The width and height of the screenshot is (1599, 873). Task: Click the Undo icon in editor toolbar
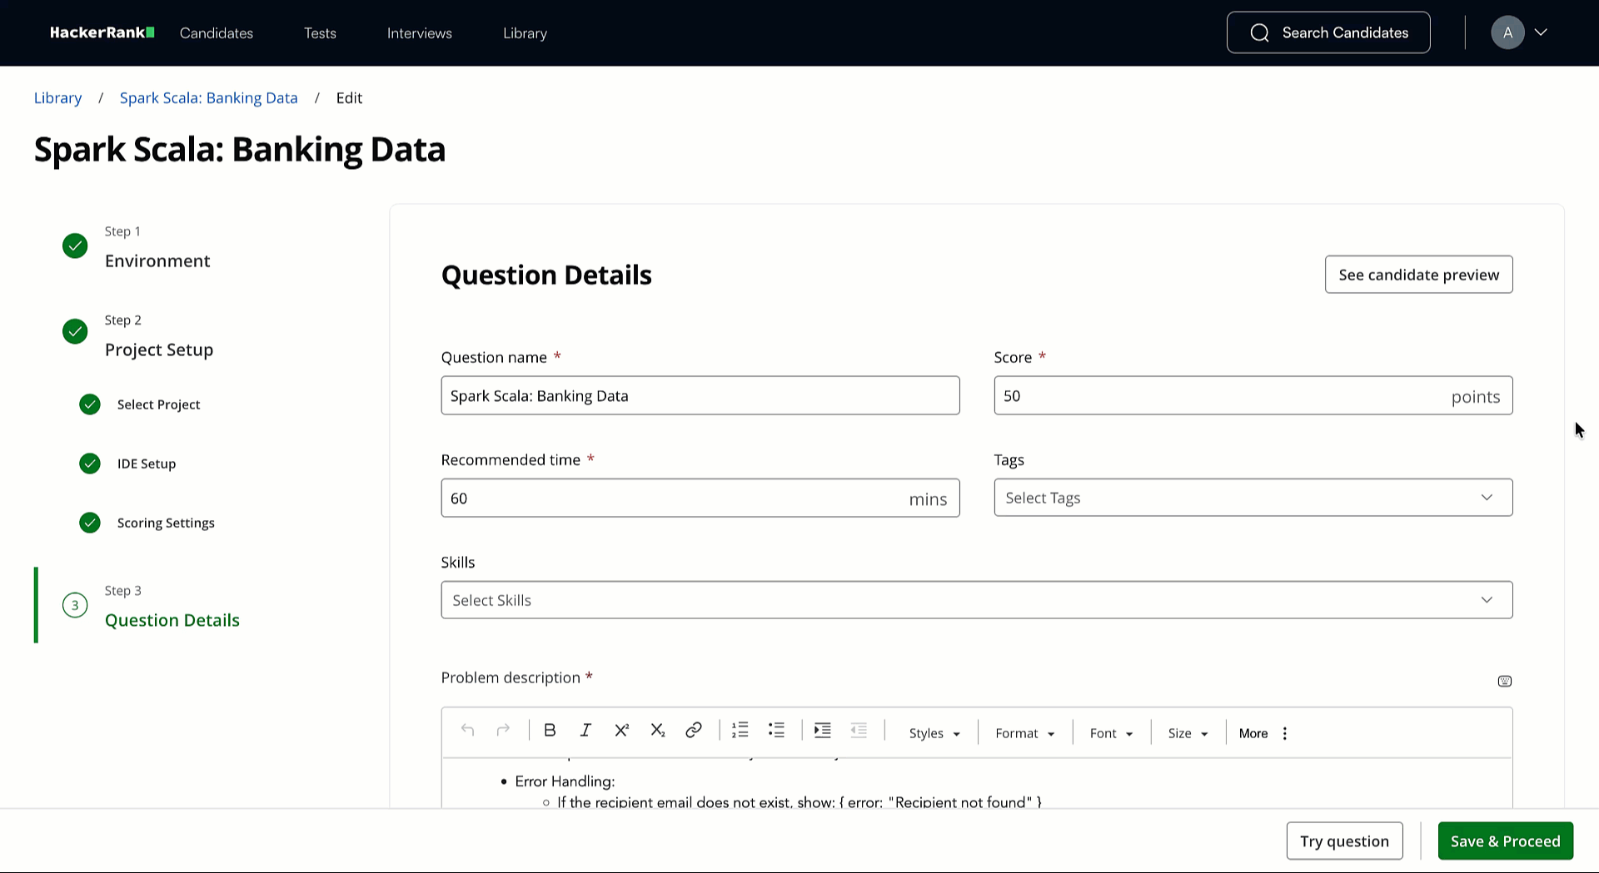point(467,731)
